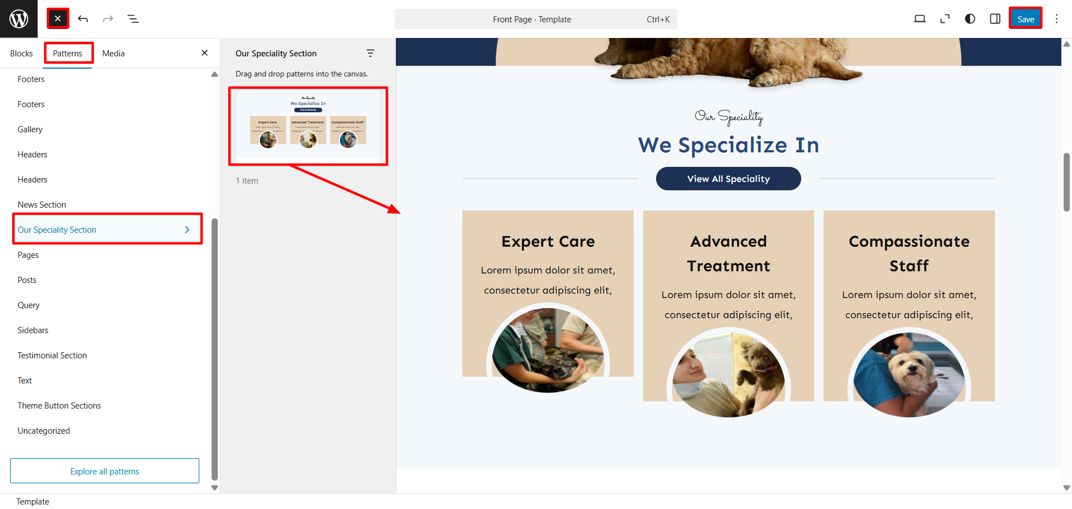The image size is (1072, 509).
Task: Open Styles panel half-circle icon
Action: [970, 19]
